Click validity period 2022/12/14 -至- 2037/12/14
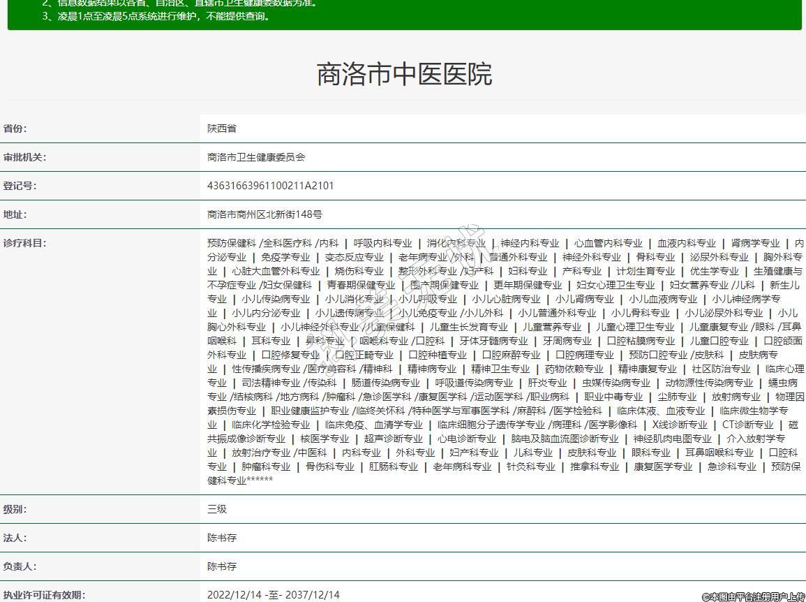The image size is (806, 602). (x=273, y=595)
